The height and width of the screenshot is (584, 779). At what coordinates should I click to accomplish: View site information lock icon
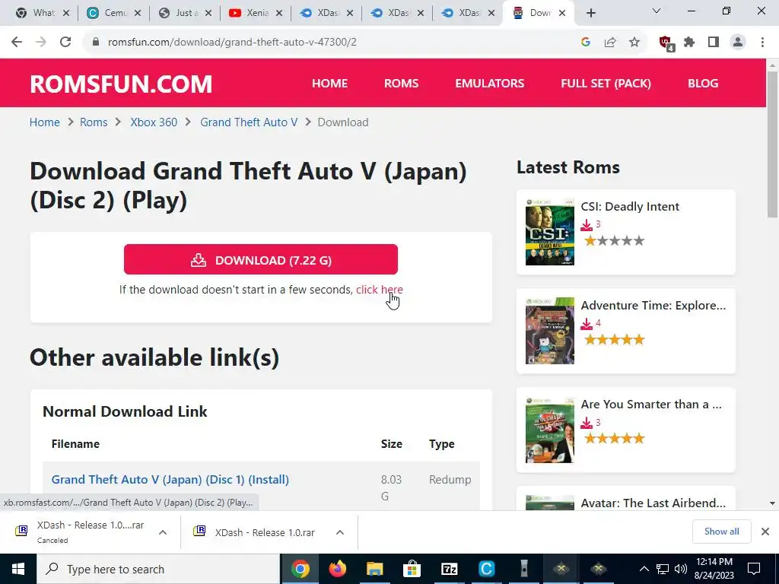pos(96,43)
